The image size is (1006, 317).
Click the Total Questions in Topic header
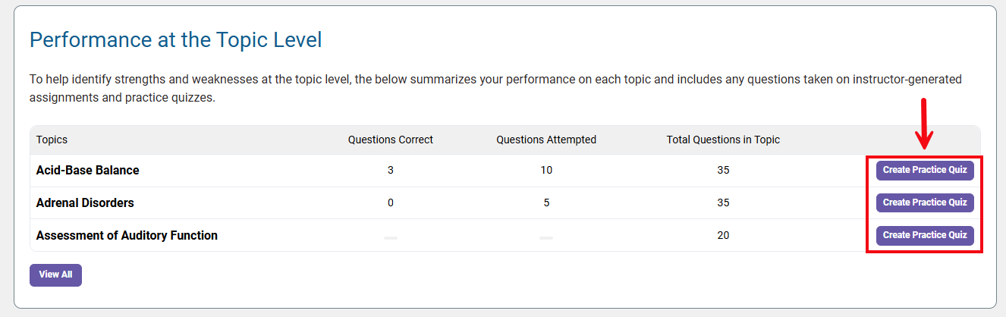pyautogui.click(x=723, y=140)
